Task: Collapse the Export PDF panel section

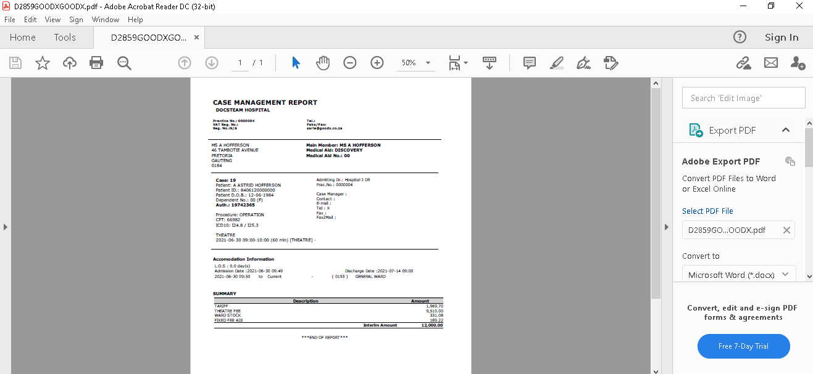Action: click(x=786, y=130)
